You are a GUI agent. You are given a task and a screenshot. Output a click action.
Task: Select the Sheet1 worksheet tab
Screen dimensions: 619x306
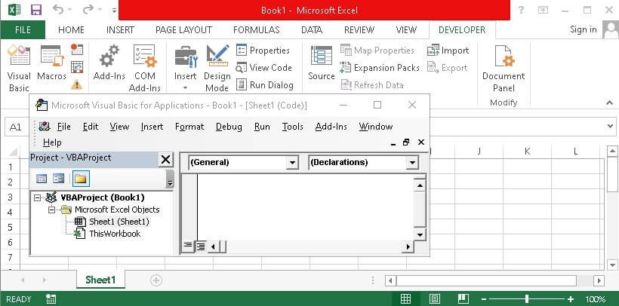[x=100, y=280]
